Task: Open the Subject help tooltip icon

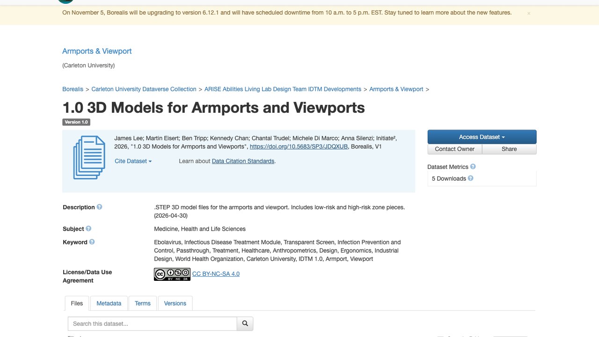Action: 88,228
